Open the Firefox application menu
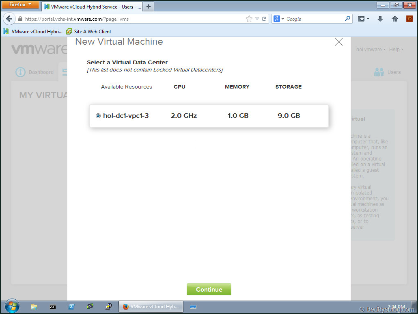 point(20,4)
